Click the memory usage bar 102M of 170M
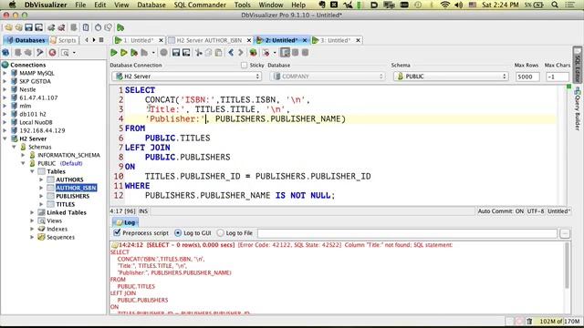The width and height of the screenshot is (584, 328). tap(558, 322)
